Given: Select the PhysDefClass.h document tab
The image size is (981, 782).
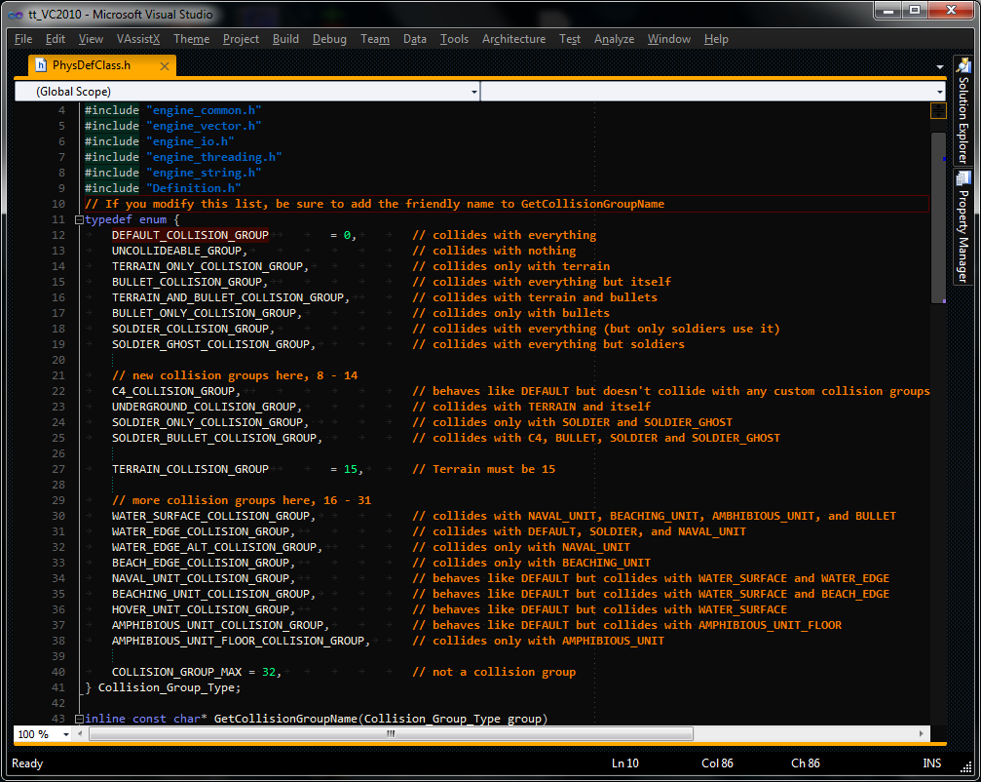Looking at the screenshot, I should pos(91,65).
